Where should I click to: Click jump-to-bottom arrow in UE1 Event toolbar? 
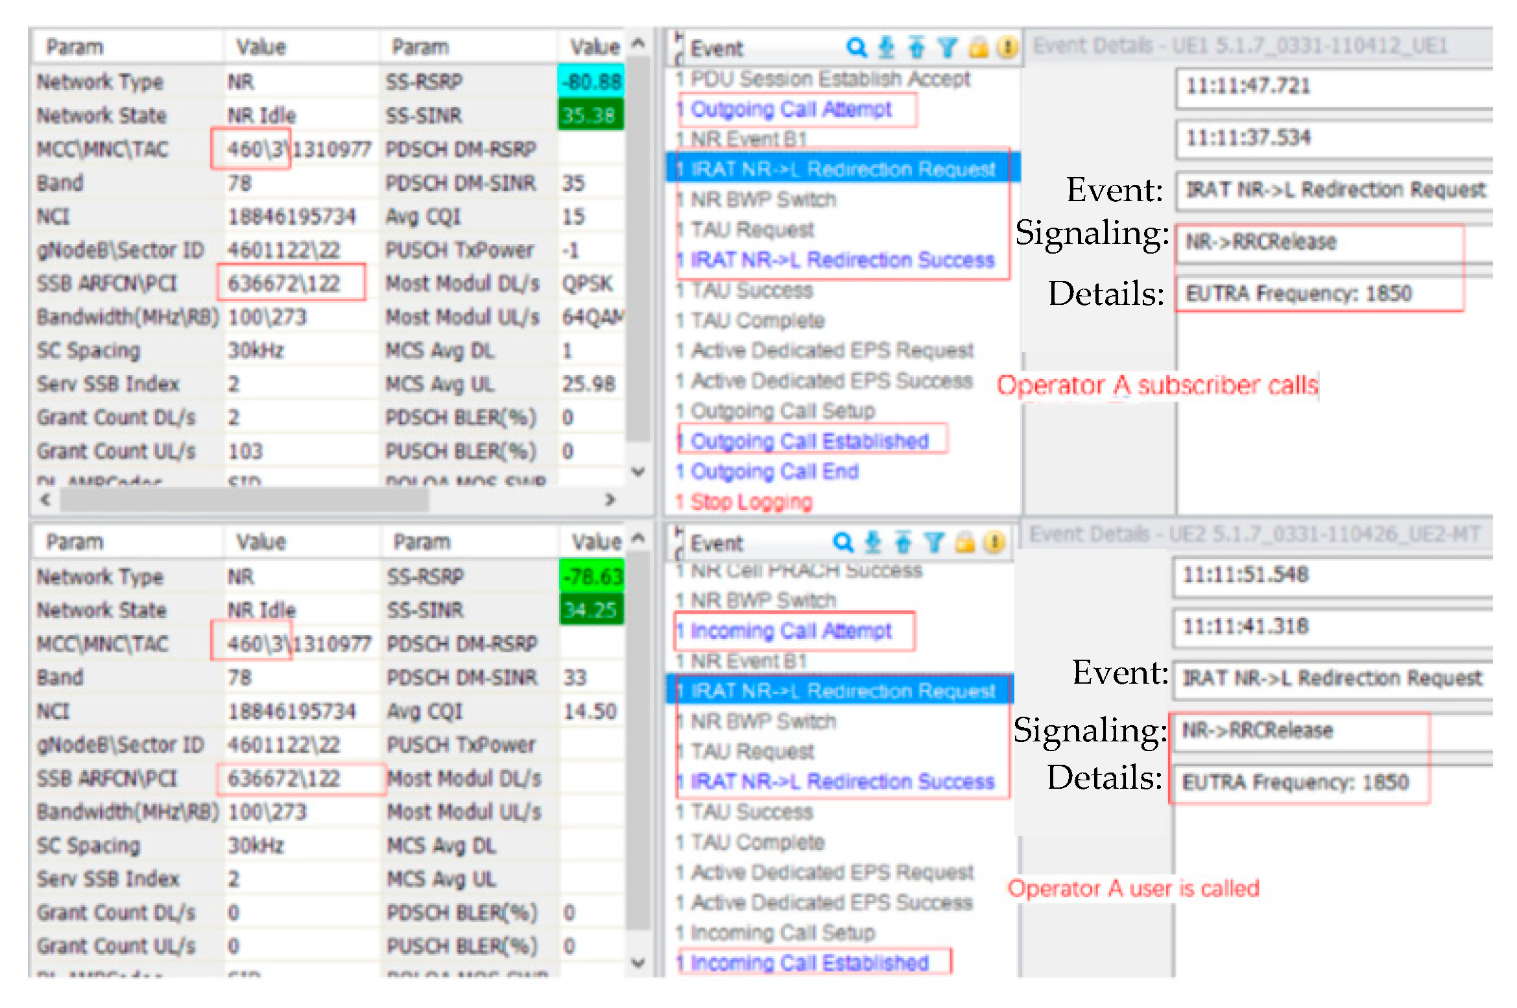[886, 47]
